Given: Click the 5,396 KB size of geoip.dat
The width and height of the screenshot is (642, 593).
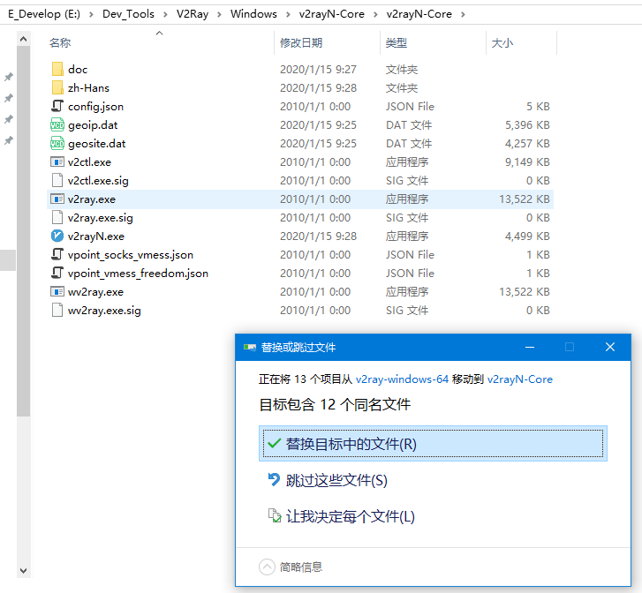Looking at the screenshot, I should pos(527,124).
